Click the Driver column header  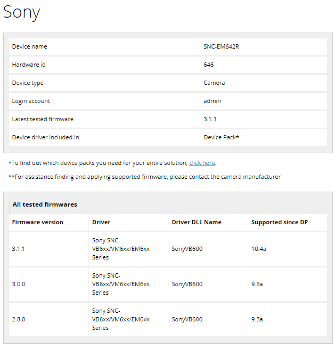click(x=101, y=222)
